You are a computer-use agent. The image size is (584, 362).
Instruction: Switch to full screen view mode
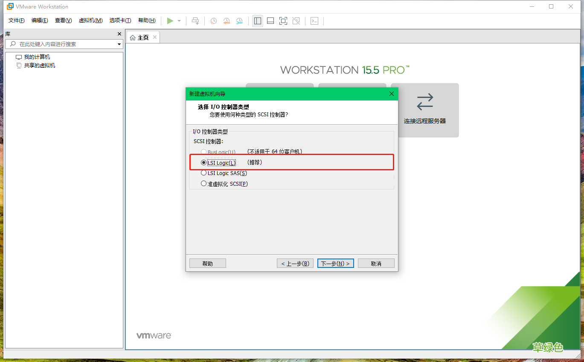tap(283, 20)
